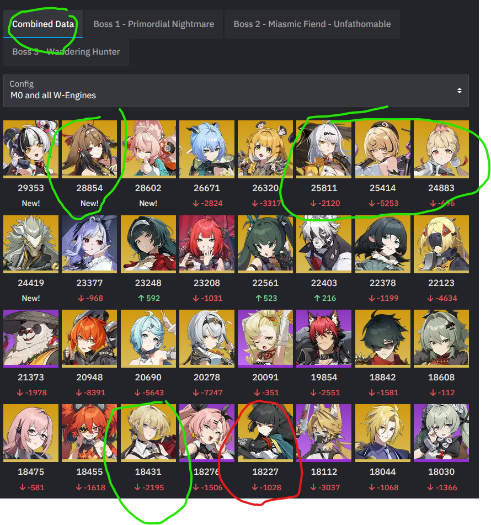Click the panda character scoring 21373
Screen dimensions: 491x525
[31, 338]
